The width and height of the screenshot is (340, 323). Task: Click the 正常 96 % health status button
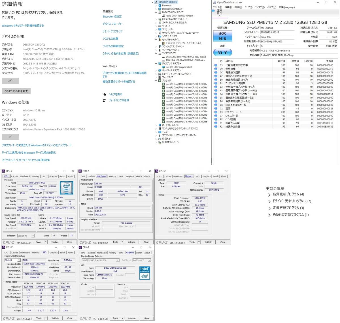click(x=222, y=36)
